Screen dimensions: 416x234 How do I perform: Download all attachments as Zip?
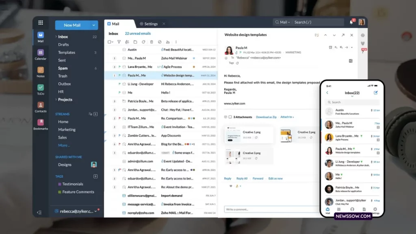coord(266,117)
